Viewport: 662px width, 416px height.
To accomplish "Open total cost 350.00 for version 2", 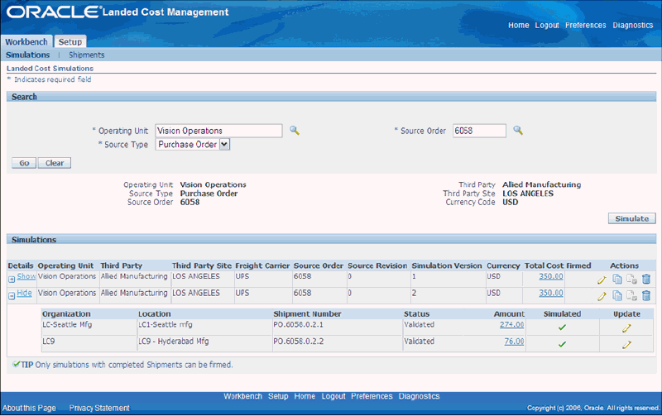I will click(550, 293).
